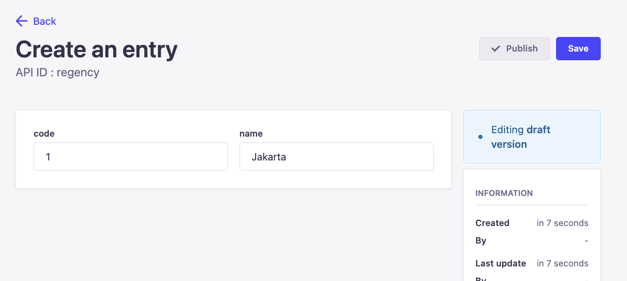The width and height of the screenshot is (627, 281).
Task: Click the value 1 in code field
Action: point(48,157)
